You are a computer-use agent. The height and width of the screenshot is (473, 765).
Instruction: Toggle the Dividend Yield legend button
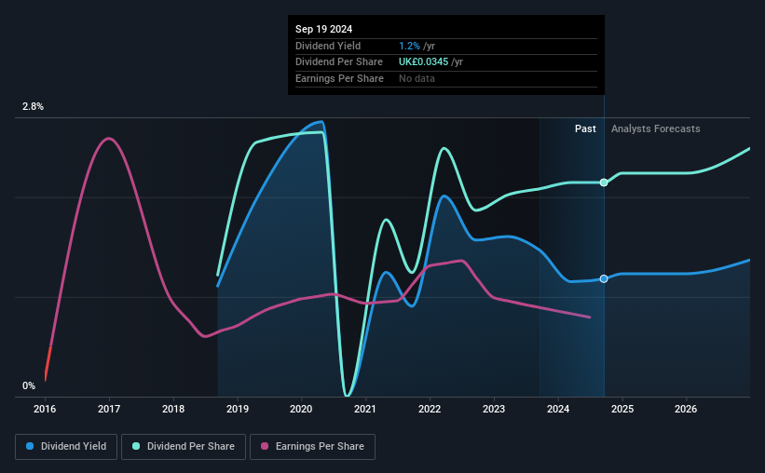tap(66, 447)
